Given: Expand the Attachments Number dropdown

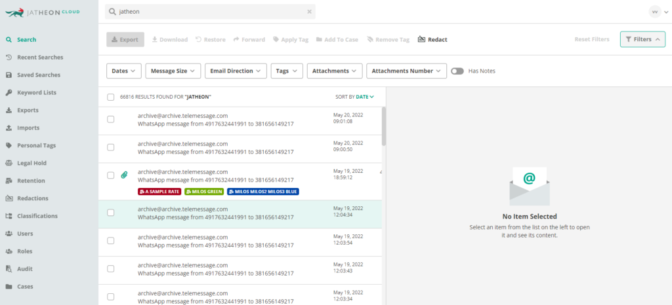Looking at the screenshot, I should (x=406, y=71).
